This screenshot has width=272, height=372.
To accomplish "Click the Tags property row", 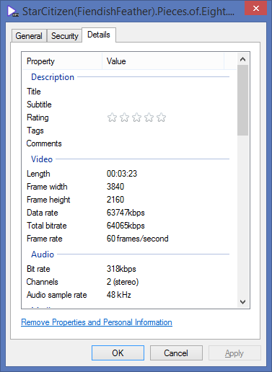I will point(129,130).
